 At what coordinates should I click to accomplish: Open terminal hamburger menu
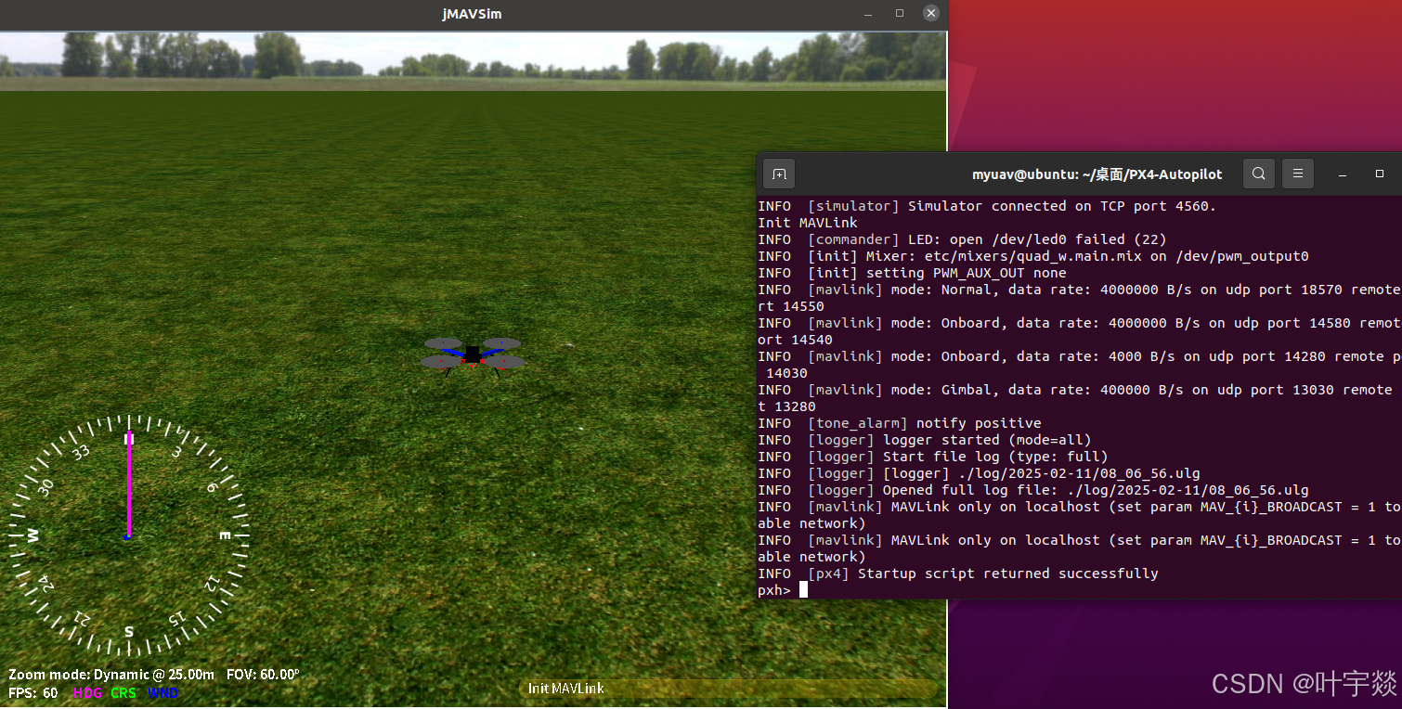(x=1298, y=174)
